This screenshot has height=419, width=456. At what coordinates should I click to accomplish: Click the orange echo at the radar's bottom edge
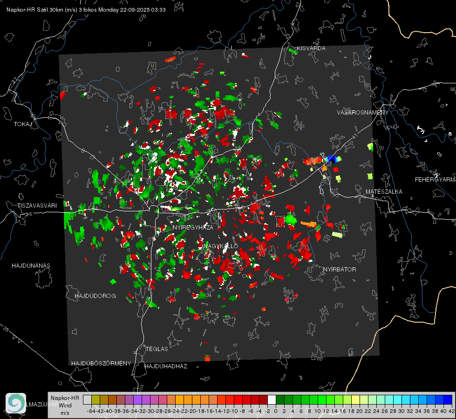tap(207, 358)
